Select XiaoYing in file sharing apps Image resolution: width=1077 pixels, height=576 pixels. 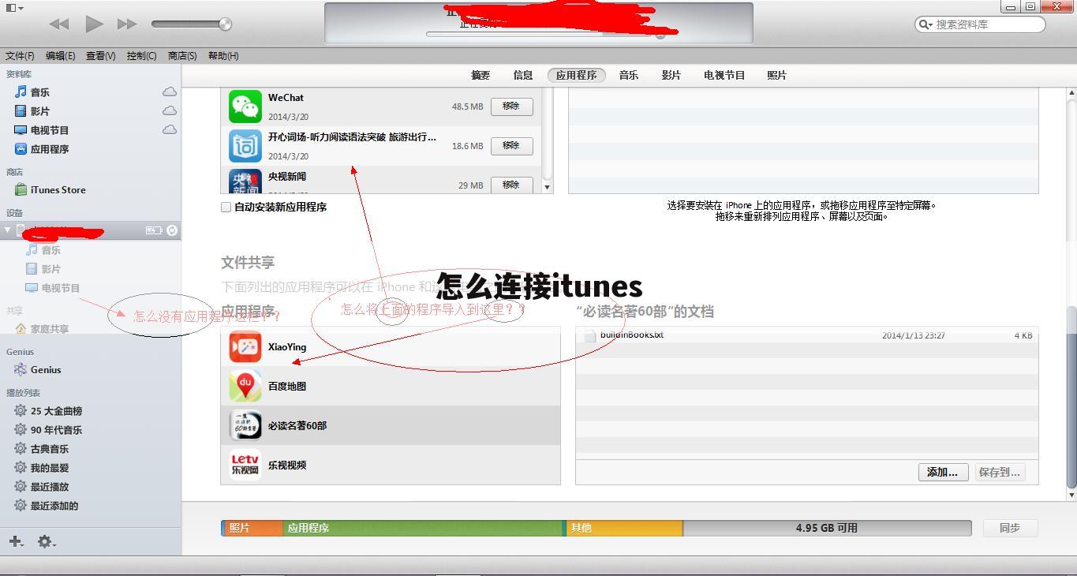click(391, 347)
